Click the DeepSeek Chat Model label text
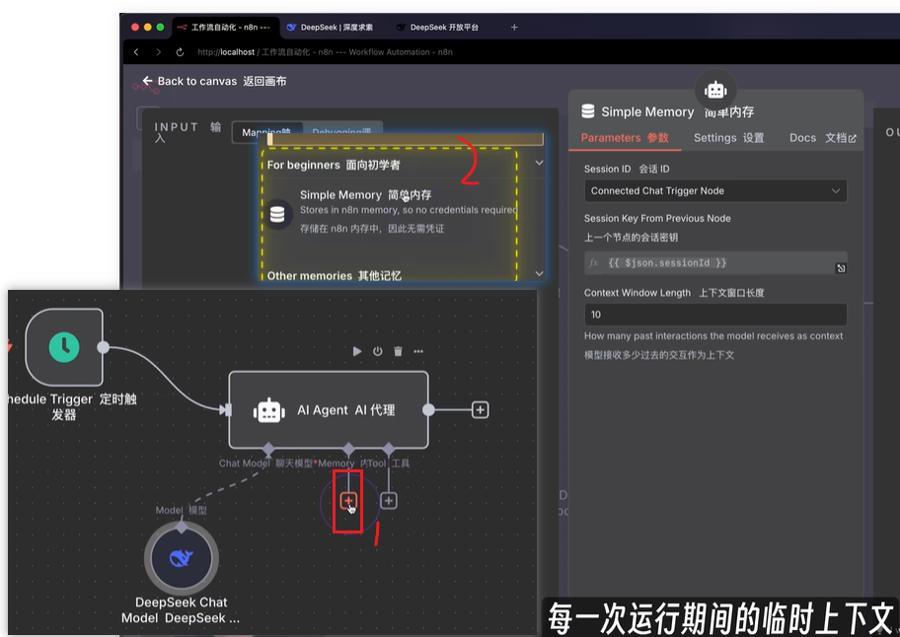This screenshot has width=900, height=637. [x=181, y=610]
